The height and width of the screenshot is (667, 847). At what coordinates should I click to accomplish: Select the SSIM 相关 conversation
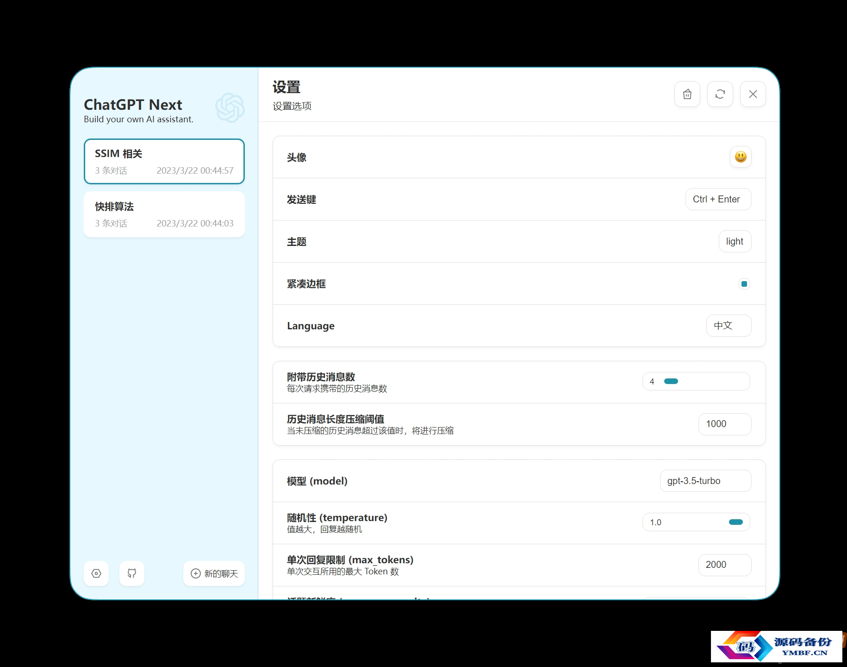pos(164,161)
